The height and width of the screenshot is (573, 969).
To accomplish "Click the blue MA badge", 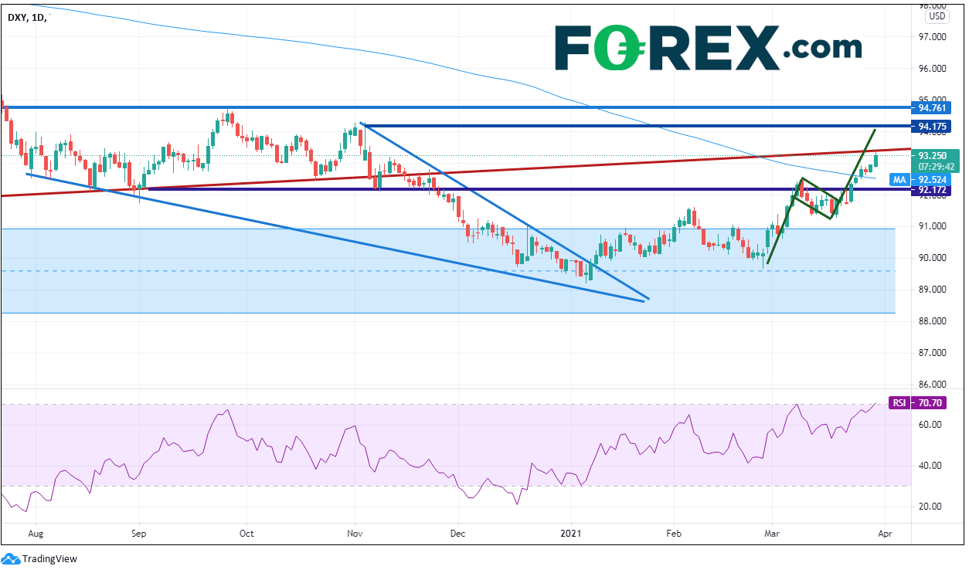I will click(899, 179).
